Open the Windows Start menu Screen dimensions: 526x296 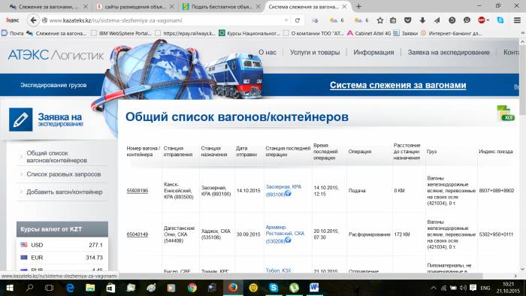9,288
